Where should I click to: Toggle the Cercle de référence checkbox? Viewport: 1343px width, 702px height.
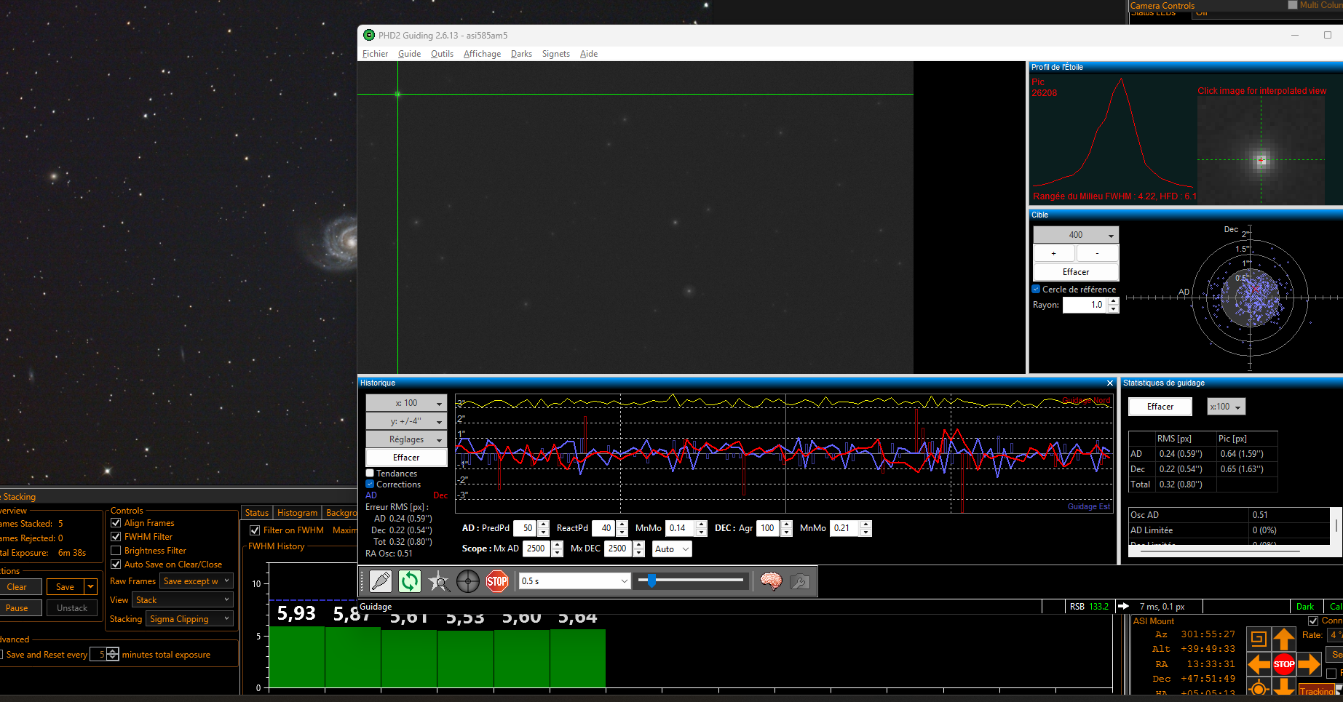point(1036,290)
